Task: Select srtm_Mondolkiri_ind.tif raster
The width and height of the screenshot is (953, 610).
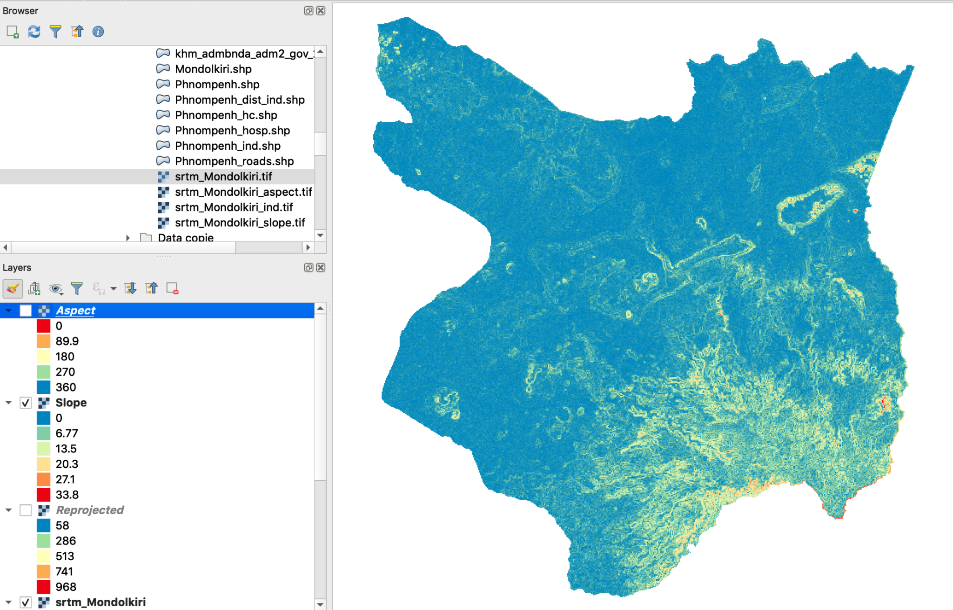Action: (234, 207)
